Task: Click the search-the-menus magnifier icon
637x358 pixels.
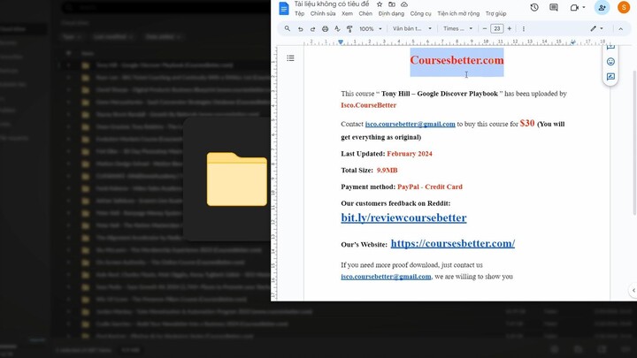Action: (288, 28)
